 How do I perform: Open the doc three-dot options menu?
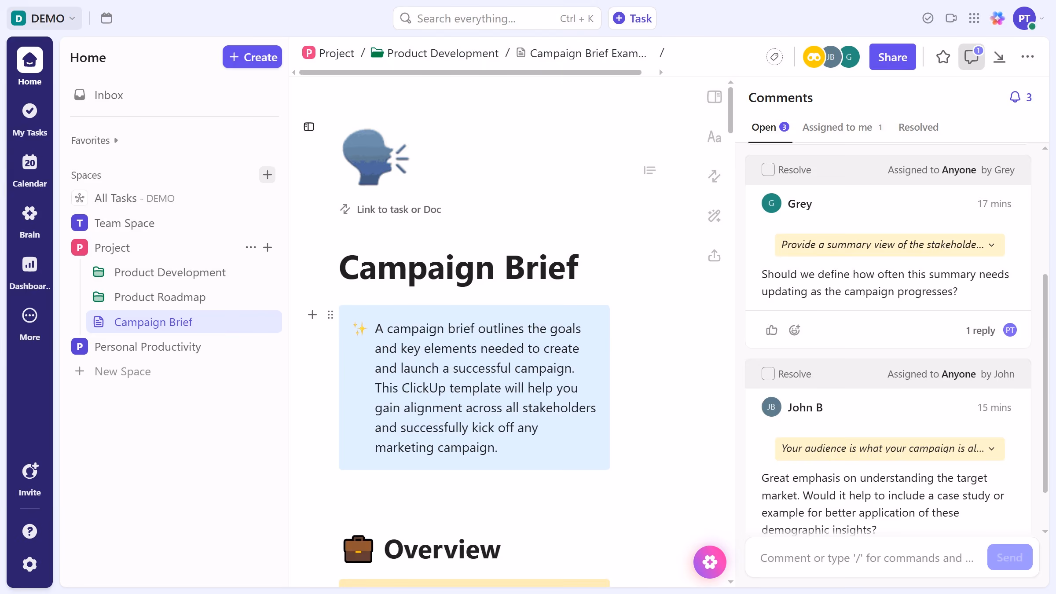point(1027,57)
